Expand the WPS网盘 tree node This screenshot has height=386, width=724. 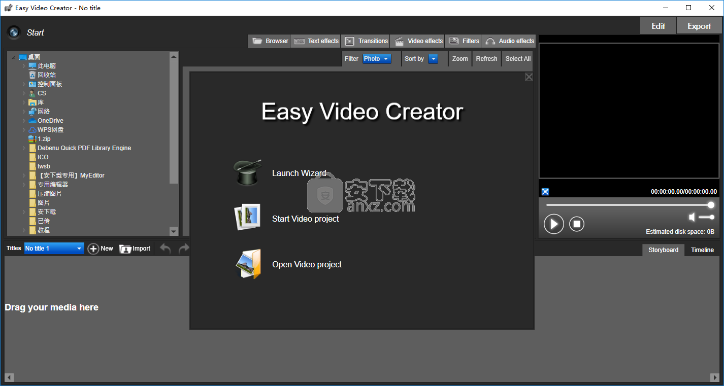click(x=23, y=130)
